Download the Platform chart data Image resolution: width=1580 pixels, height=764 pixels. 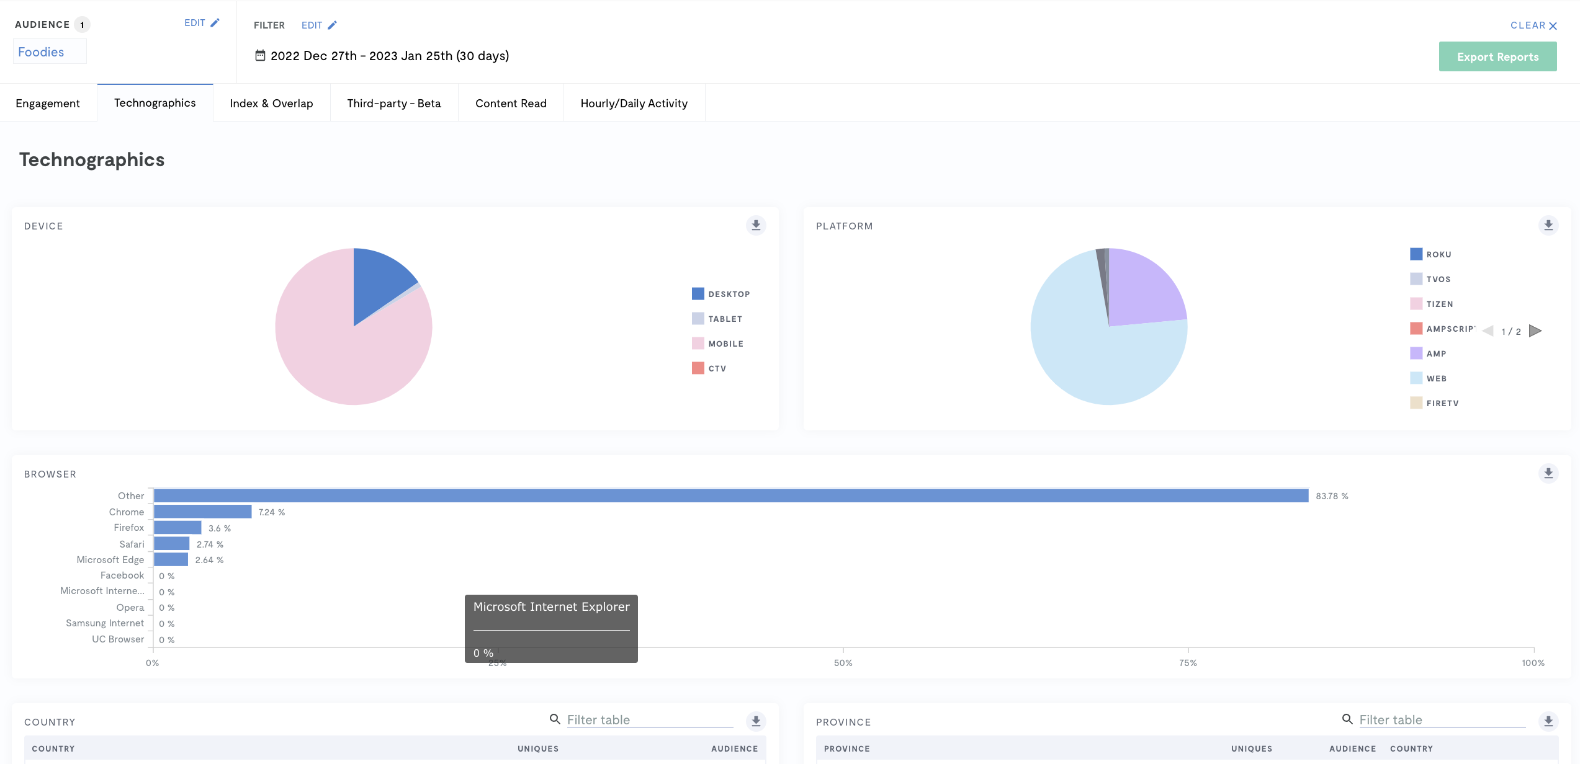click(x=1548, y=225)
